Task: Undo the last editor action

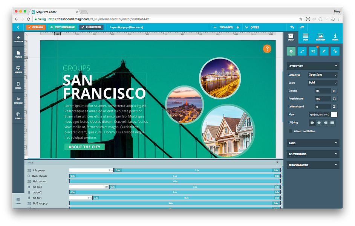Action: click(292, 27)
